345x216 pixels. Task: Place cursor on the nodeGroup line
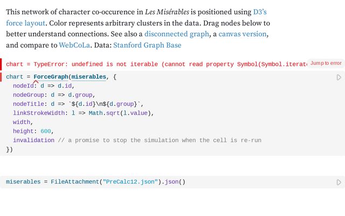(54, 95)
